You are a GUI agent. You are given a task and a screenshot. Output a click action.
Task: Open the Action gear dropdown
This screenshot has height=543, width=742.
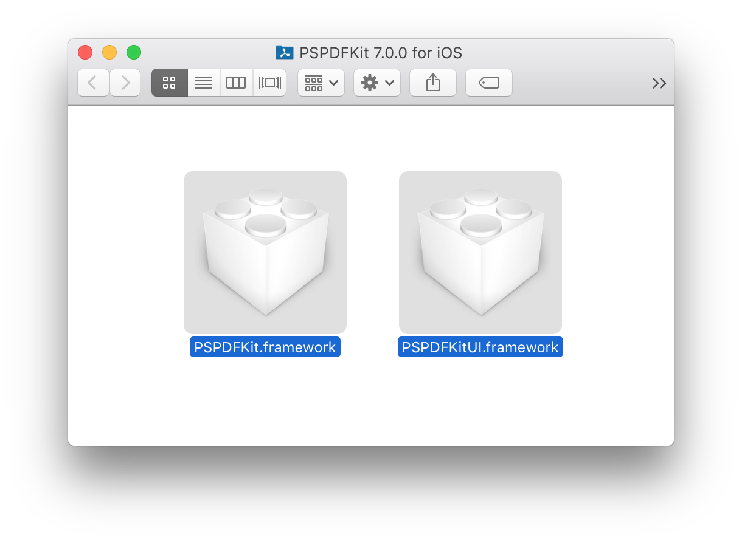[376, 83]
